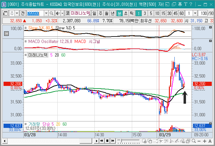The height and width of the screenshot is (146, 215).
Task: Click the candle count field showing 130
Action: pyautogui.click(x=203, y=13)
